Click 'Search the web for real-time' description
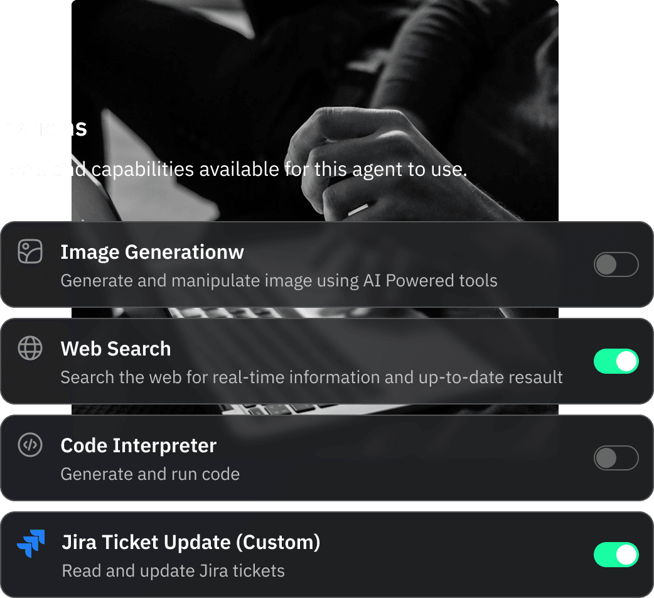 tap(311, 378)
